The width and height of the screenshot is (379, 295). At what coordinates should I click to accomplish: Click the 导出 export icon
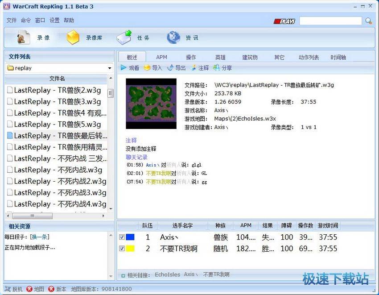[170, 68]
